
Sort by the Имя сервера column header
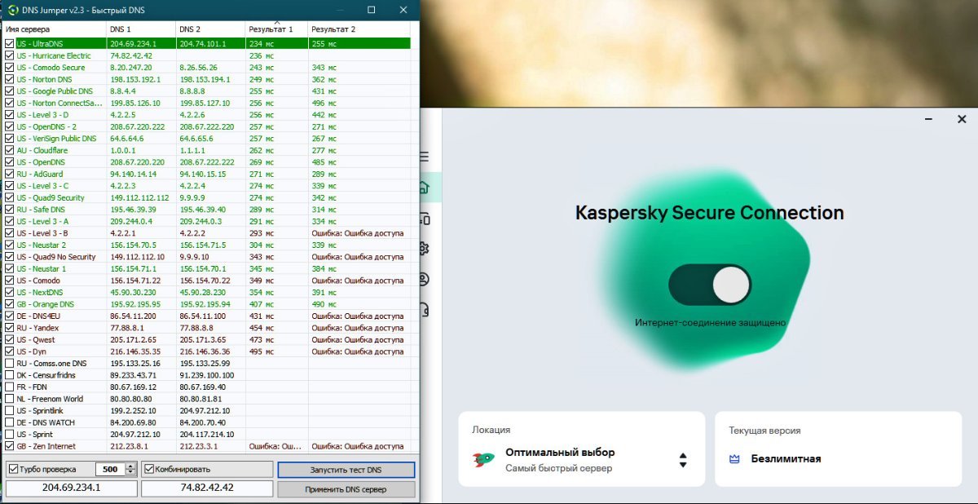pos(54,29)
